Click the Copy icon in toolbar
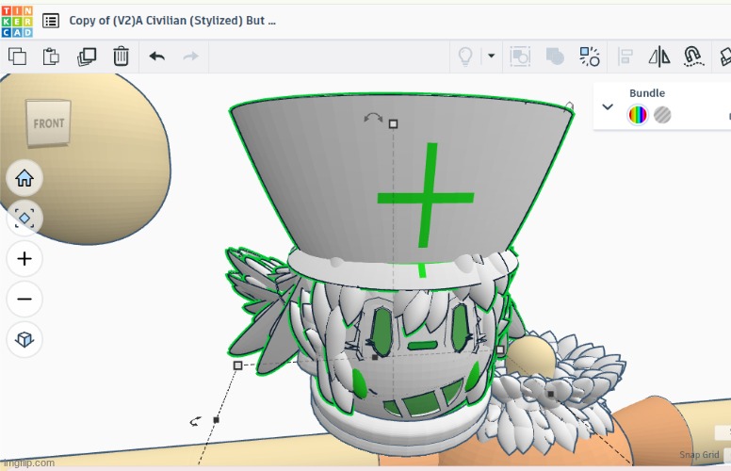The width and height of the screenshot is (731, 471). (x=17, y=57)
